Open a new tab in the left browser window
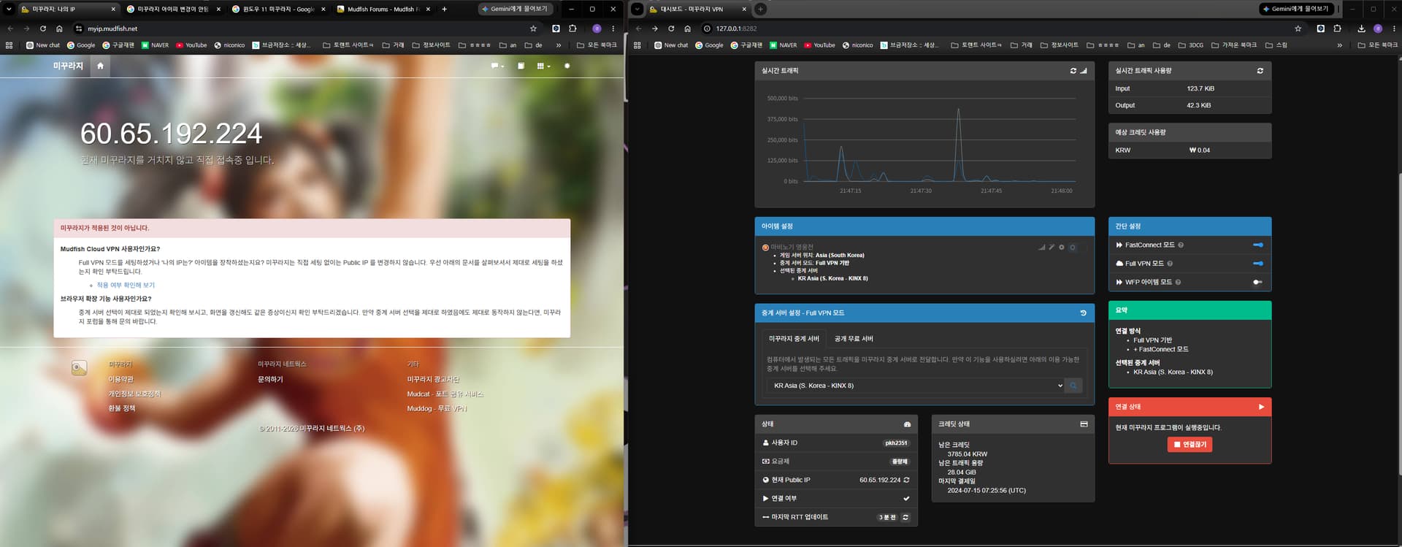1402x547 pixels. point(444,9)
